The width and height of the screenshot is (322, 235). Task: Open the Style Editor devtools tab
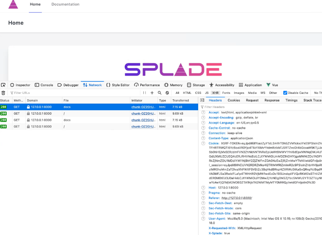118,85
